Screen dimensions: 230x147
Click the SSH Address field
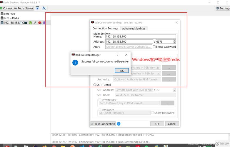coord(134,90)
